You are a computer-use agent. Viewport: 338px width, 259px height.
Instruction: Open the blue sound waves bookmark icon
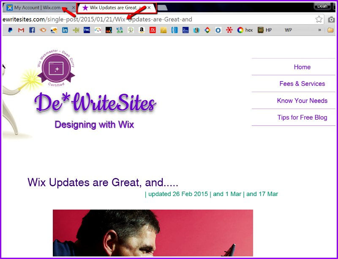coord(174,30)
